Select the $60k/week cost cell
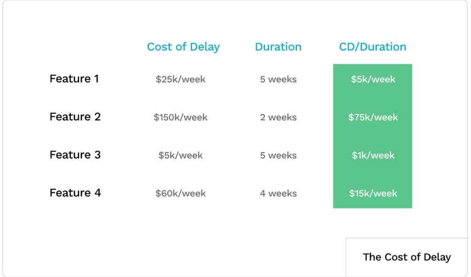Image resolution: width=471 pixels, height=277 pixels. pyautogui.click(x=180, y=193)
